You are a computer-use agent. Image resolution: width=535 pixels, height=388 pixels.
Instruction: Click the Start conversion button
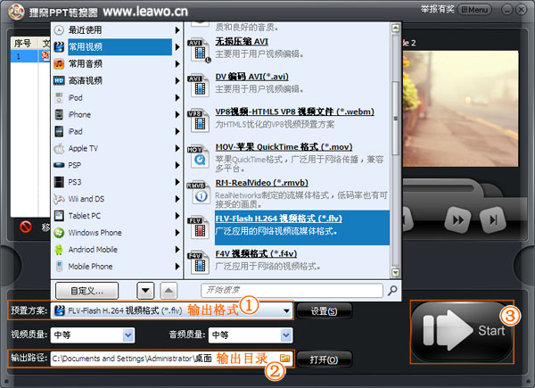pos(462,331)
